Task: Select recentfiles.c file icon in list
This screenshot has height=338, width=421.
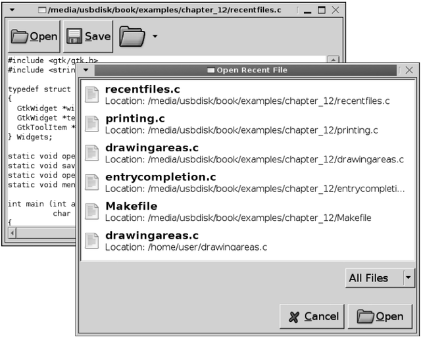Action: click(x=92, y=95)
